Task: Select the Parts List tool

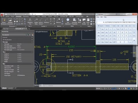Action: click(88, 21)
